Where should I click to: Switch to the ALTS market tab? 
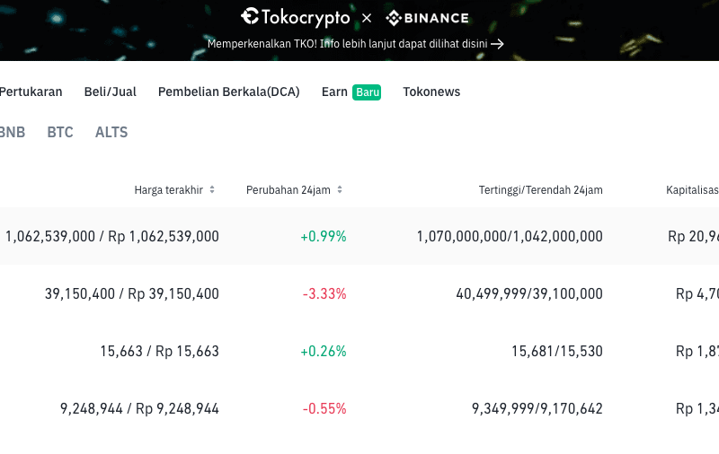[x=111, y=132]
